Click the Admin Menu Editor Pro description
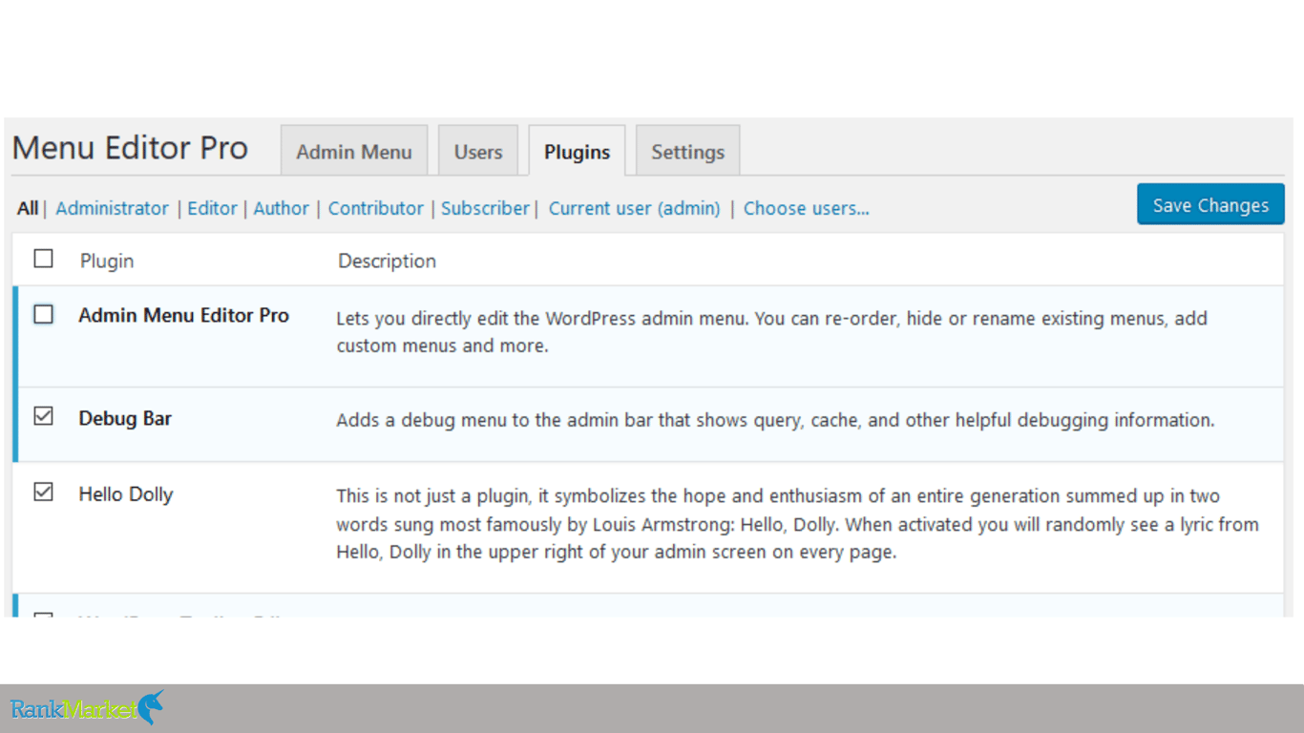Screen dimensions: 1304x733 tap(771, 332)
